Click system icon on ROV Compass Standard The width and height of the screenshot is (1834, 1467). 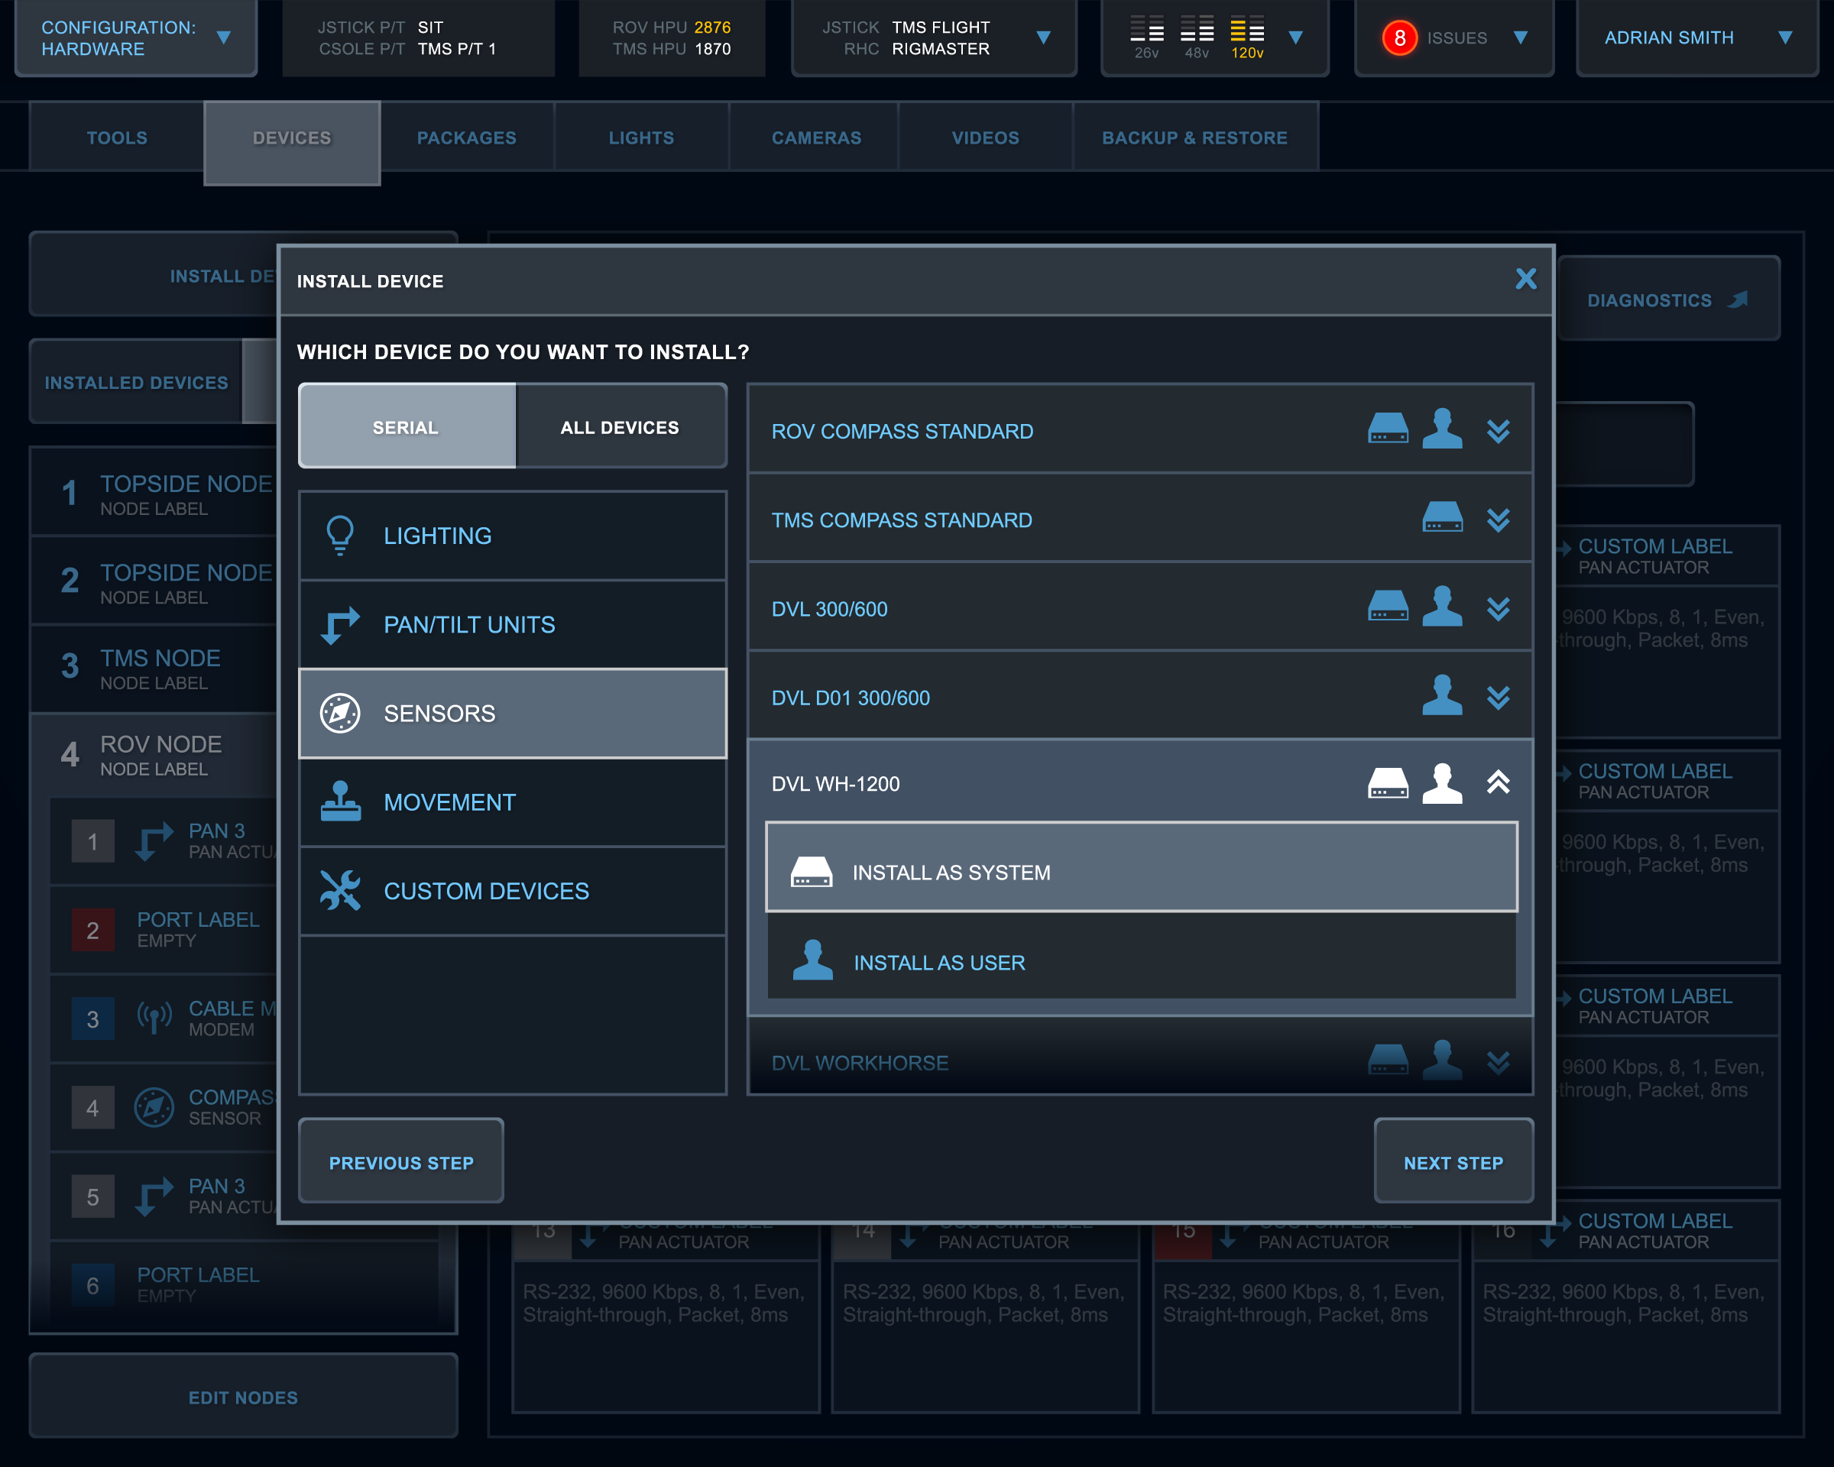pos(1388,429)
